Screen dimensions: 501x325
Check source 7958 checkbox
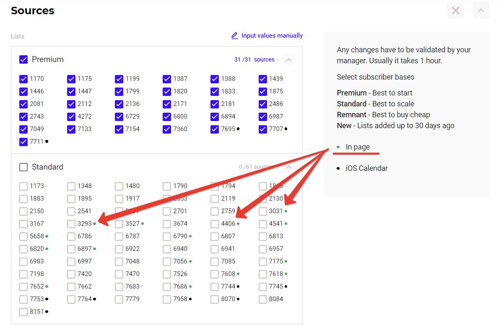(167, 299)
